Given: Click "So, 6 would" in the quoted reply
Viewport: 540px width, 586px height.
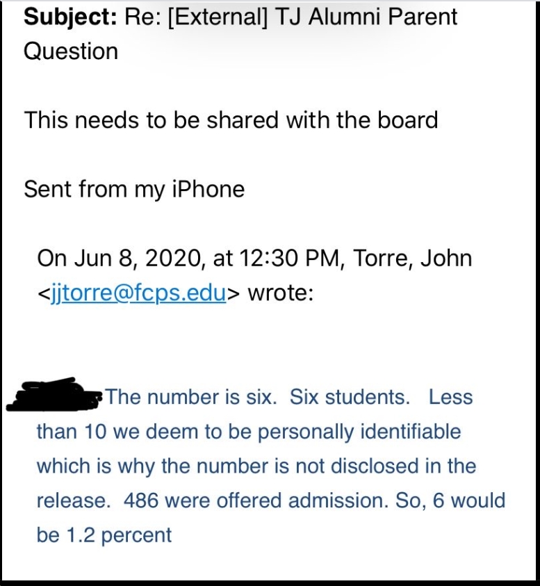Looking at the screenshot, I should coord(450,500).
